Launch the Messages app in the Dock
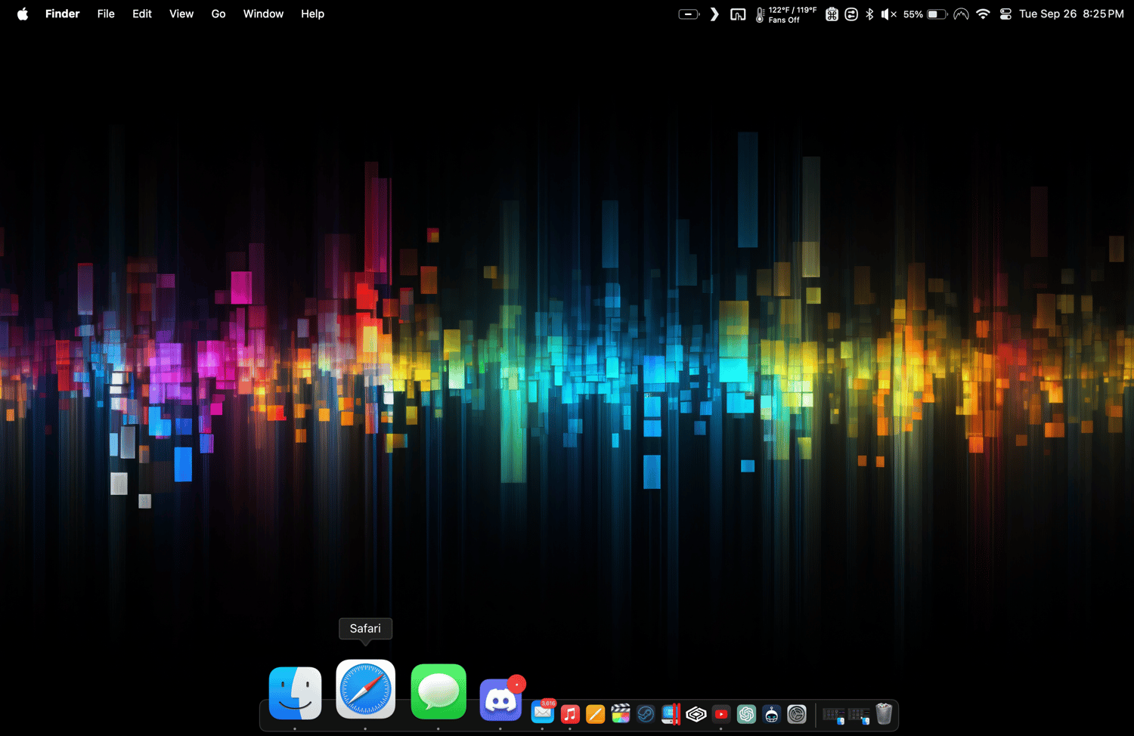This screenshot has width=1134, height=736. pyautogui.click(x=438, y=692)
